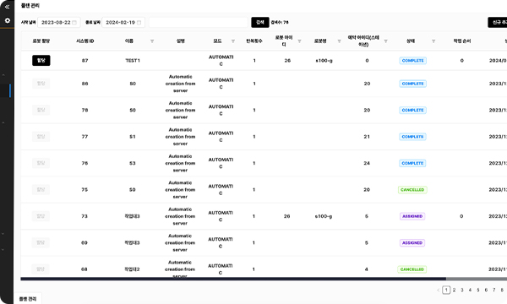Expand the third sidebar section chevron
Screen dimensions: 507x304
3,234
